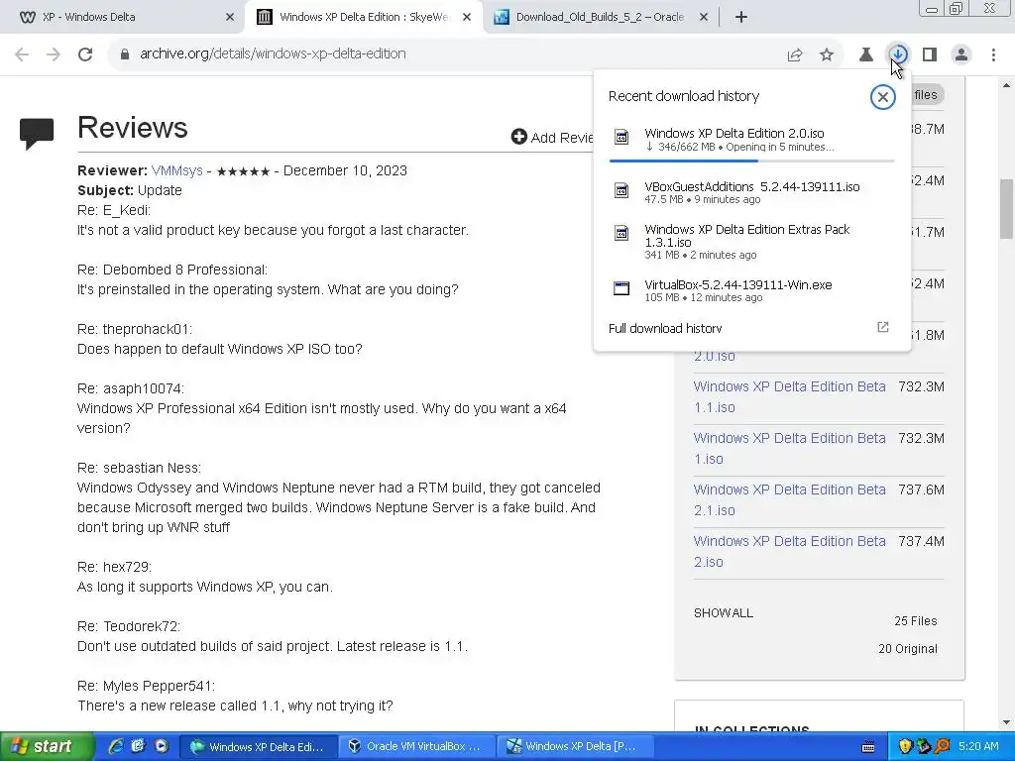Image resolution: width=1015 pixels, height=761 pixels.
Task: Launch Internet Explorer from quick launch
Action: [116, 746]
